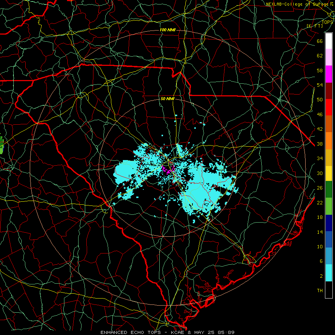Click the '6' value on the scale

pos(321,261)
